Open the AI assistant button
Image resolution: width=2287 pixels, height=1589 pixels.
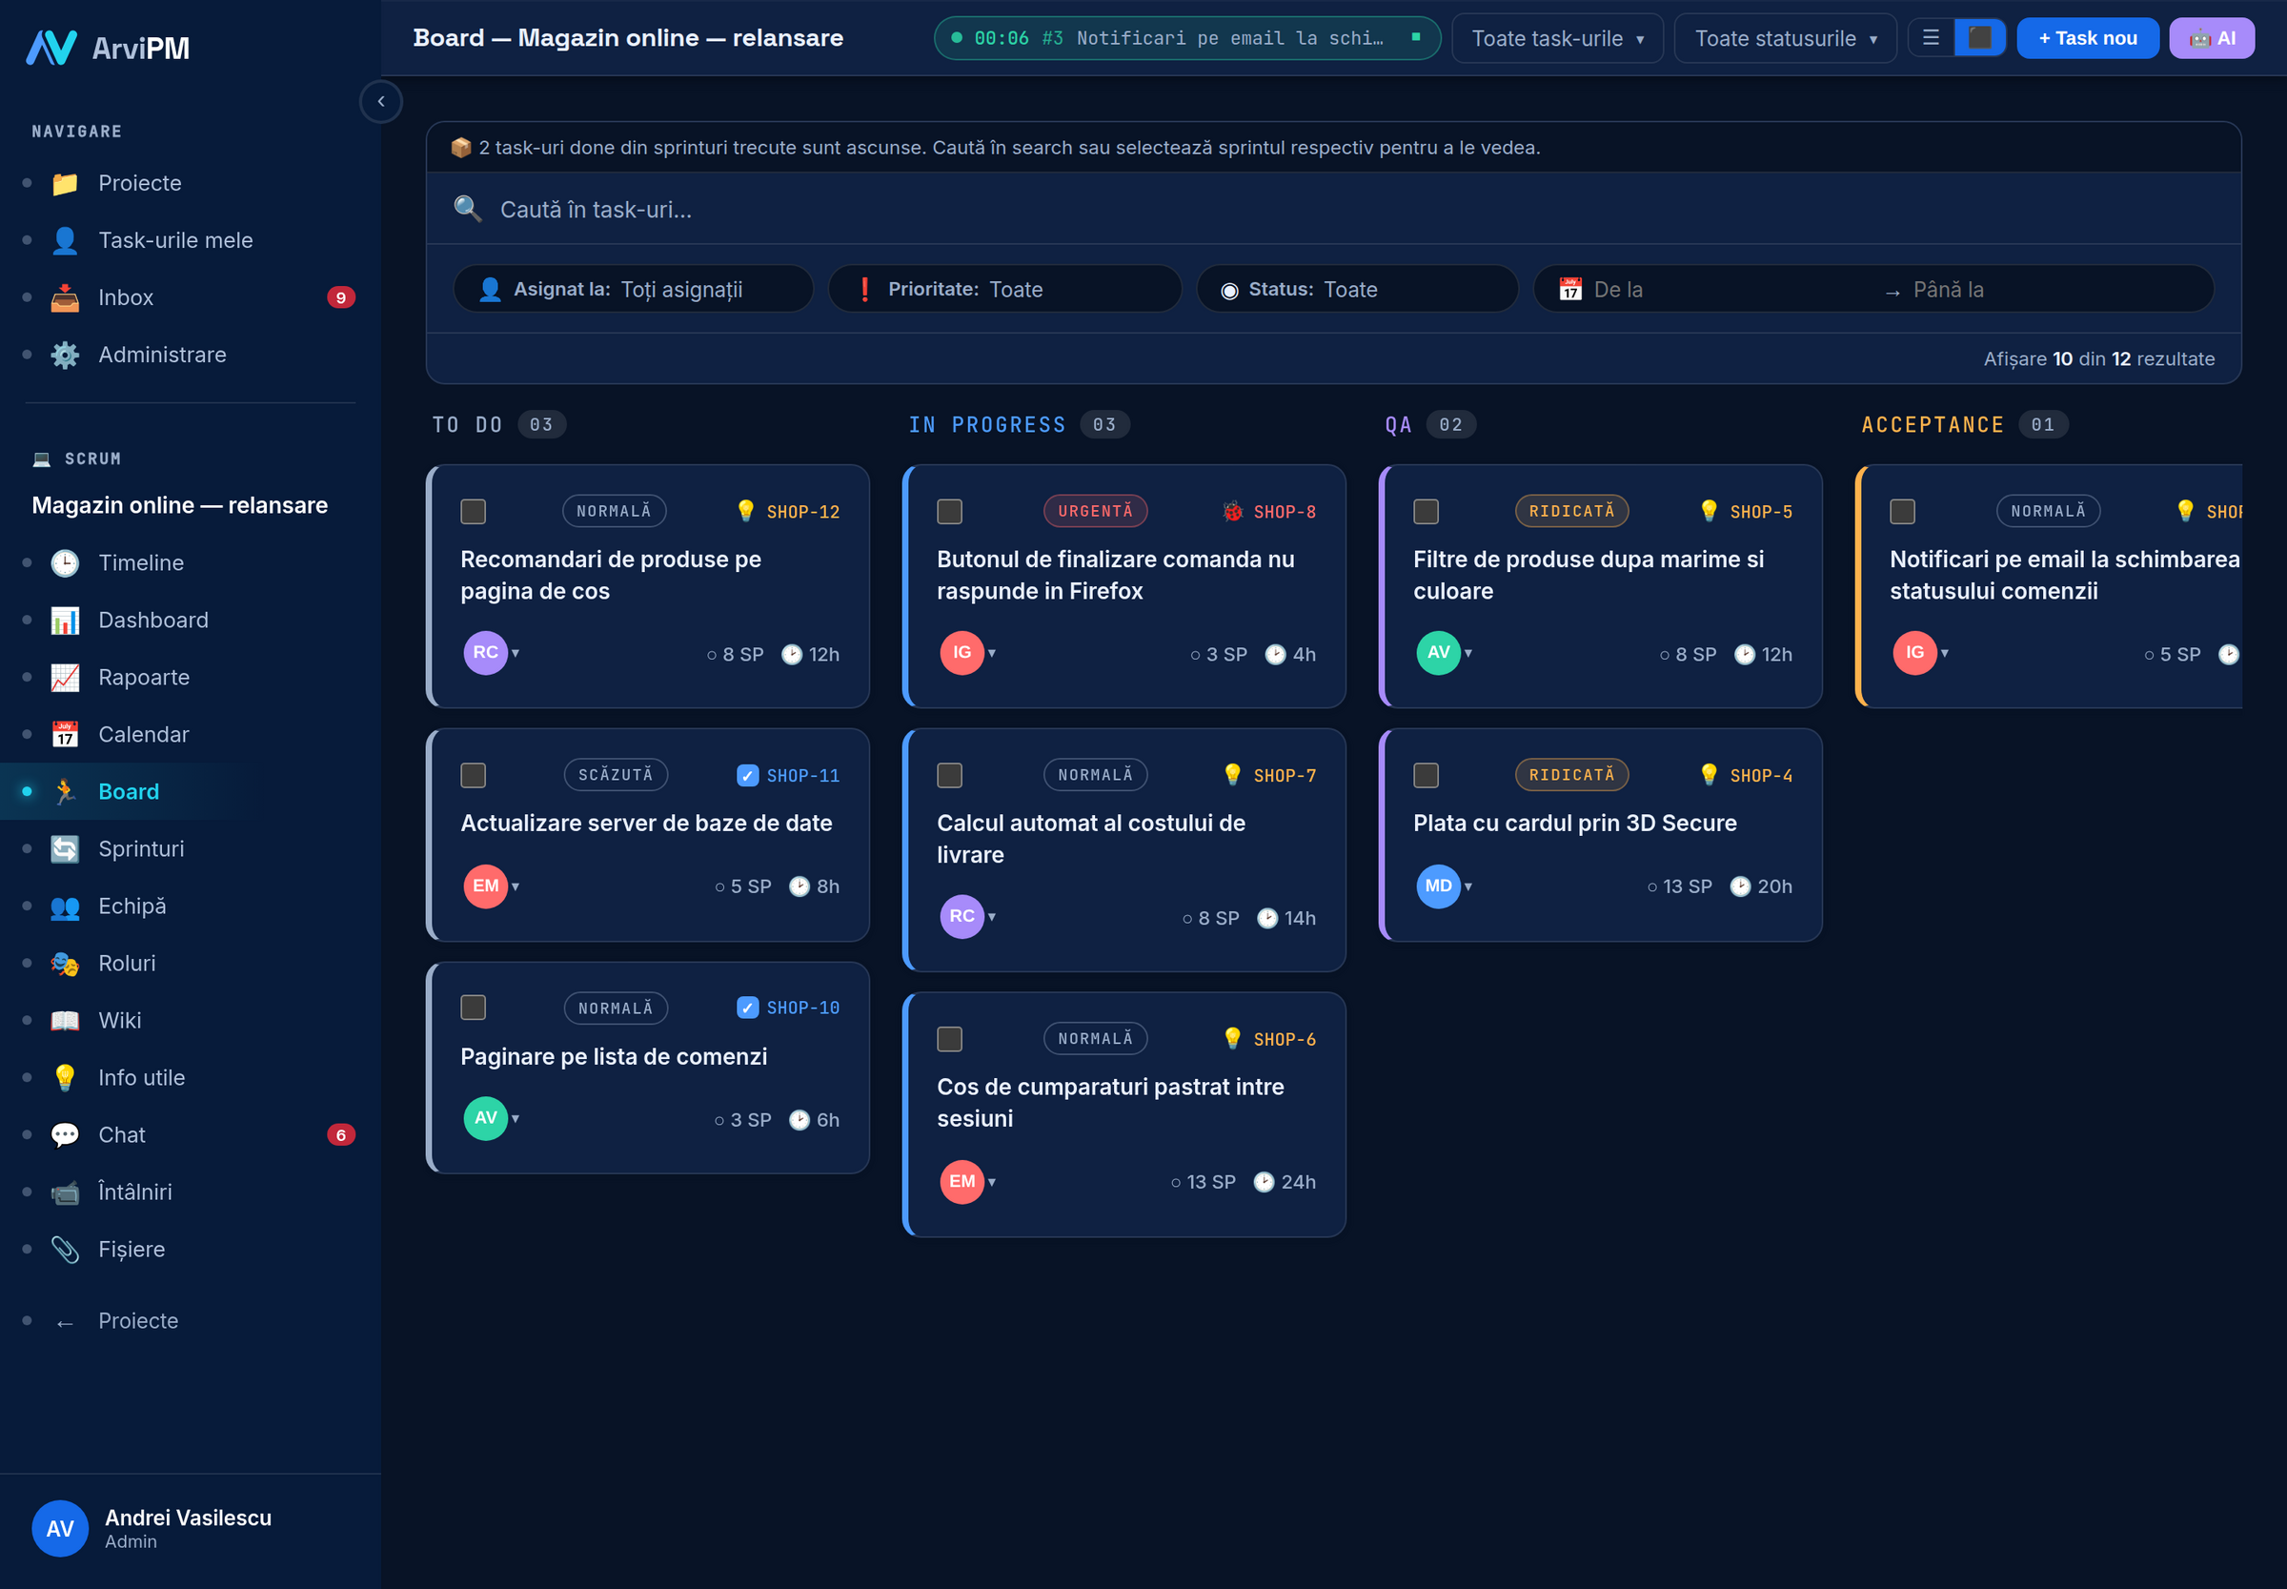click(2212, 38)
